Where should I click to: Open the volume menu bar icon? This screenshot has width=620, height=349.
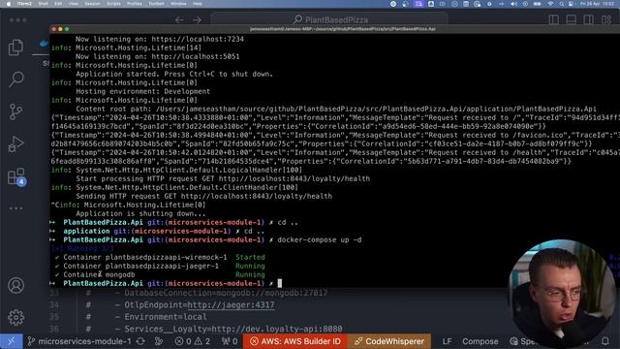(513, 4)
